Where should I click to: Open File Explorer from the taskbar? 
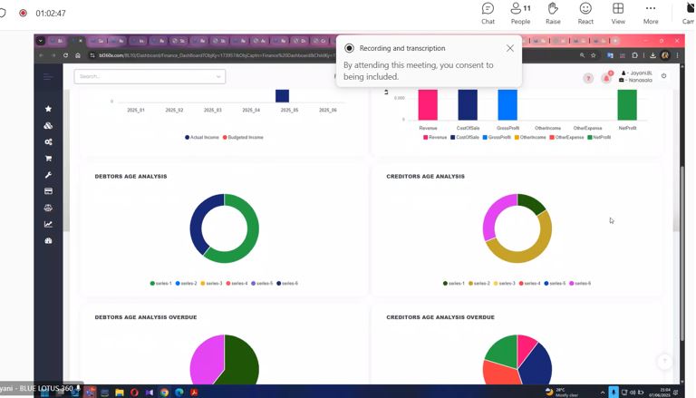point(120,393)
